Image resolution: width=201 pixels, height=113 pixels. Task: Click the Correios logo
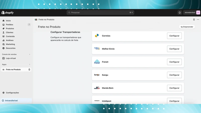coord(97,36)
